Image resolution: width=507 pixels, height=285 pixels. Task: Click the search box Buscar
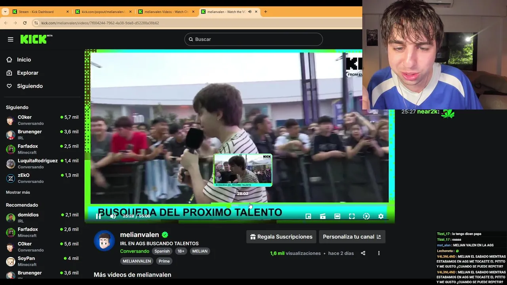tap(253, 39)
